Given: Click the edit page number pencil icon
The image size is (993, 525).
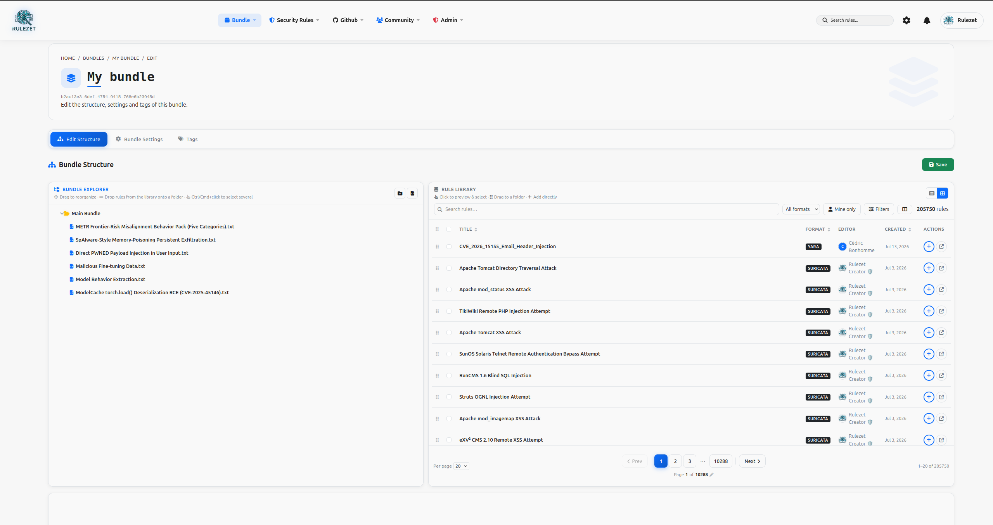Looking at the screenshot, I should pyautogui.click(x=711, y=475).
